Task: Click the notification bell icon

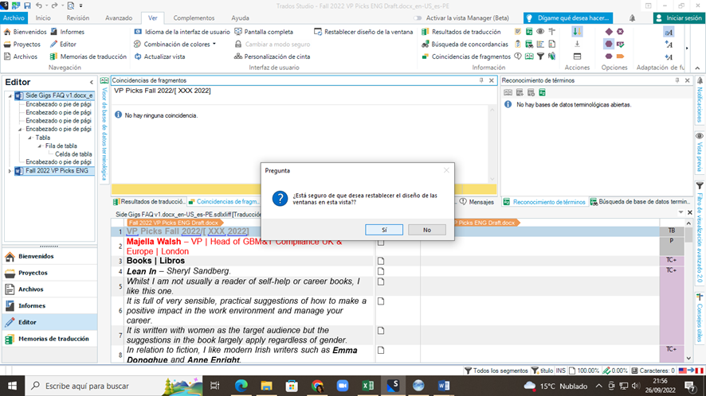Action: click(632, 18)
